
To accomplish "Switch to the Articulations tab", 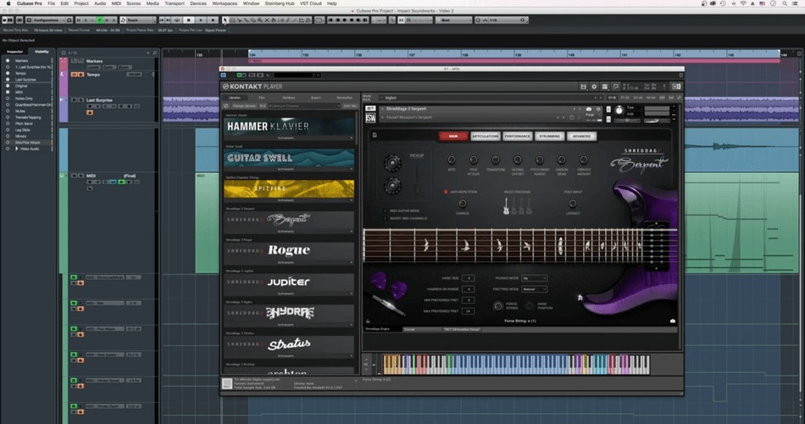I will [x=486, y=136].
